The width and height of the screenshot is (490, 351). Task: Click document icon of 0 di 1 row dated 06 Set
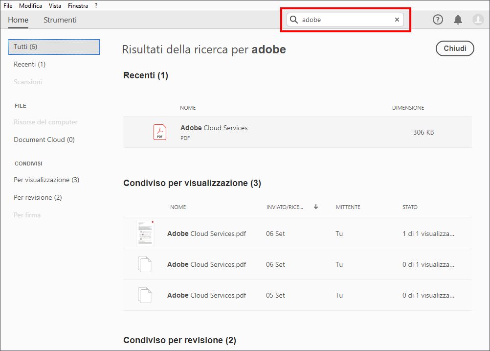[x=145, y=264]
